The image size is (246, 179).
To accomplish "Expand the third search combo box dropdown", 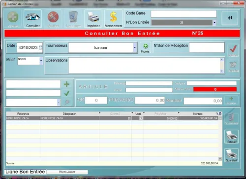I will coord(59,103).
